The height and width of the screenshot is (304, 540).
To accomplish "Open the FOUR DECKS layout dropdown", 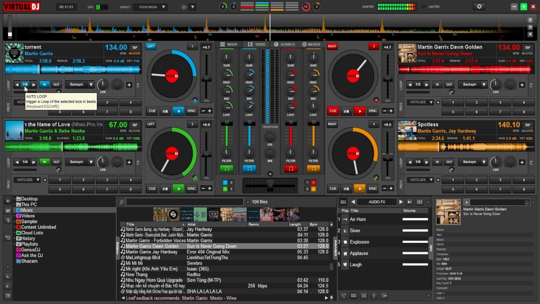I will pos(150,7).
